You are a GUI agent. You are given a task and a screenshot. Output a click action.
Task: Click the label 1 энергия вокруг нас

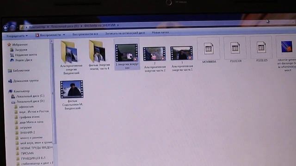coord(127,66)
